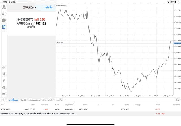Open the chat messages icon
Viewport: 181px width, 126px height.
[x=4, y=20]
